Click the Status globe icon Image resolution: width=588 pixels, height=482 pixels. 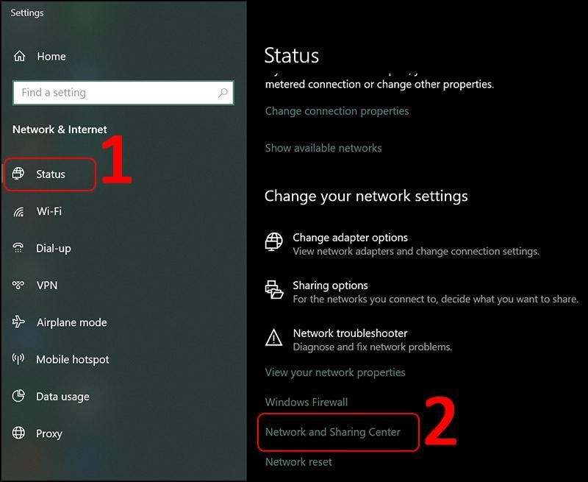click(19, 174)
